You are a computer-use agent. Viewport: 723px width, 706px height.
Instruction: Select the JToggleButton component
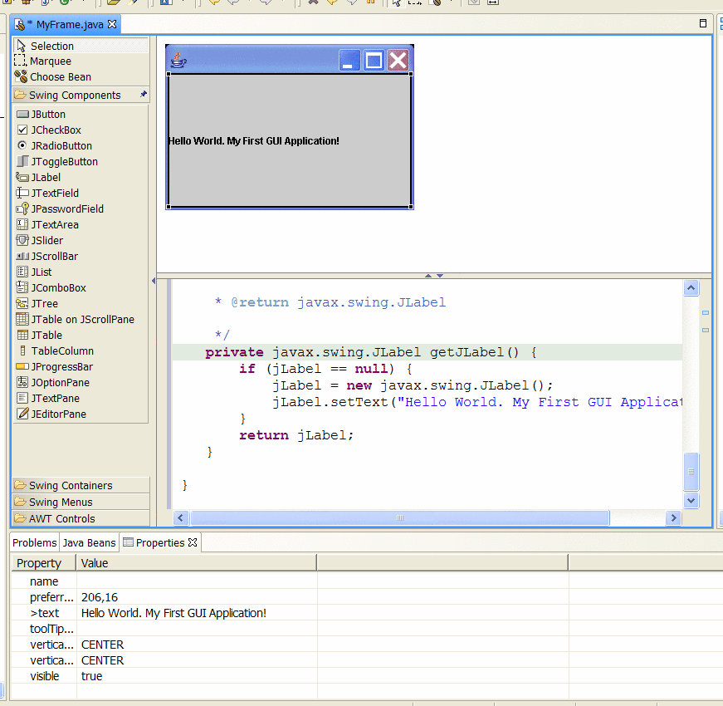tap(64, 162)
